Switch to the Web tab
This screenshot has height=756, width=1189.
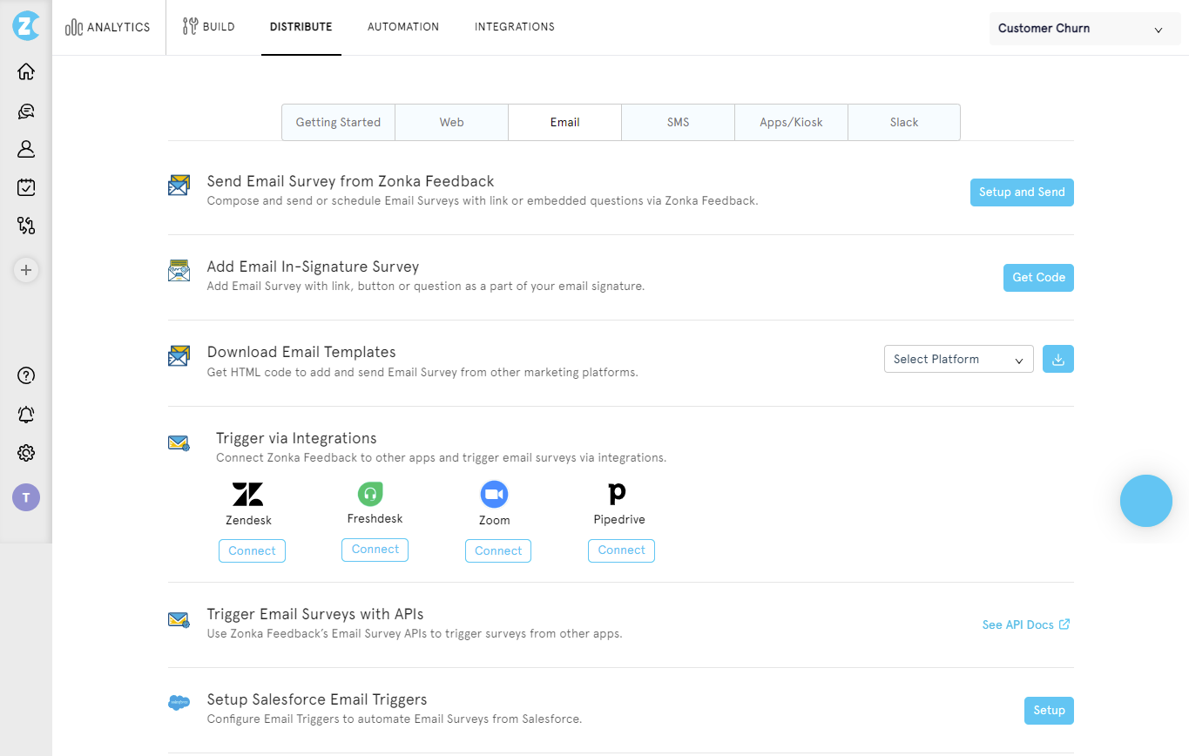[x=451, y=123]
